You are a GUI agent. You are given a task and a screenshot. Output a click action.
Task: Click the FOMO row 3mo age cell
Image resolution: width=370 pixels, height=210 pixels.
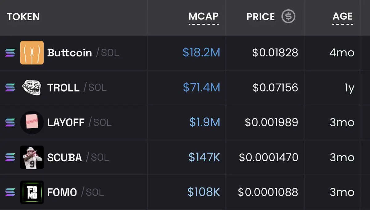[x=342, y=192]
